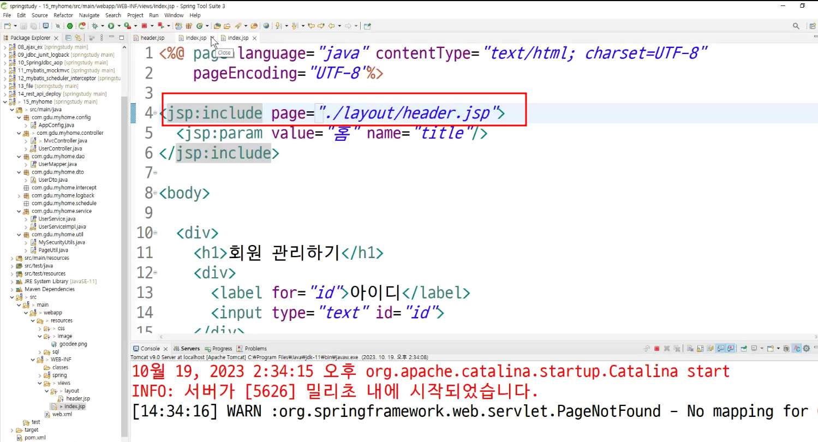Open the File menu
818x442 pixels.
(7, 15)
